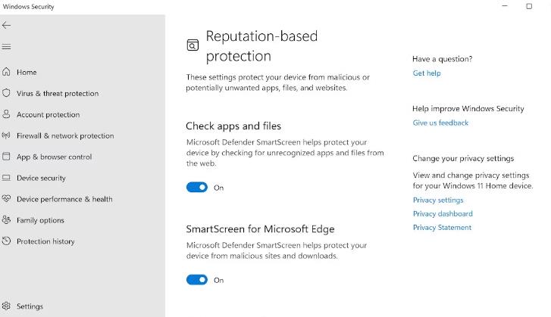Open the hamburger navigation menu
This screenshot has height=317, width=551.
pyautogui.click(x=6, y=47)
